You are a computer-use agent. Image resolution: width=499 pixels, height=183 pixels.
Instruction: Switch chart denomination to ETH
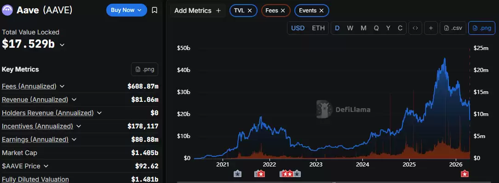pos(318,28)
